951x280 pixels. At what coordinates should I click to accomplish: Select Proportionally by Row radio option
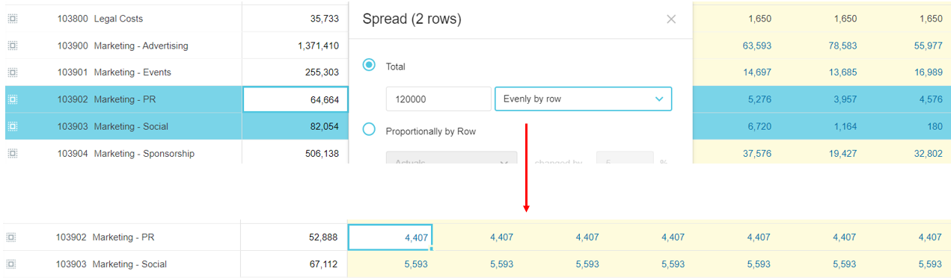coord(369,130)
